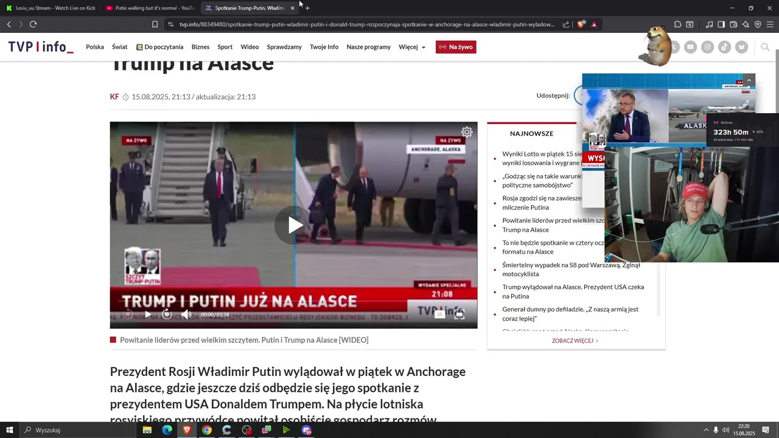This screenshot has width=779, height=438.
Task: Open Google Chrome from the taskbar
Action: tap(207, 430)
